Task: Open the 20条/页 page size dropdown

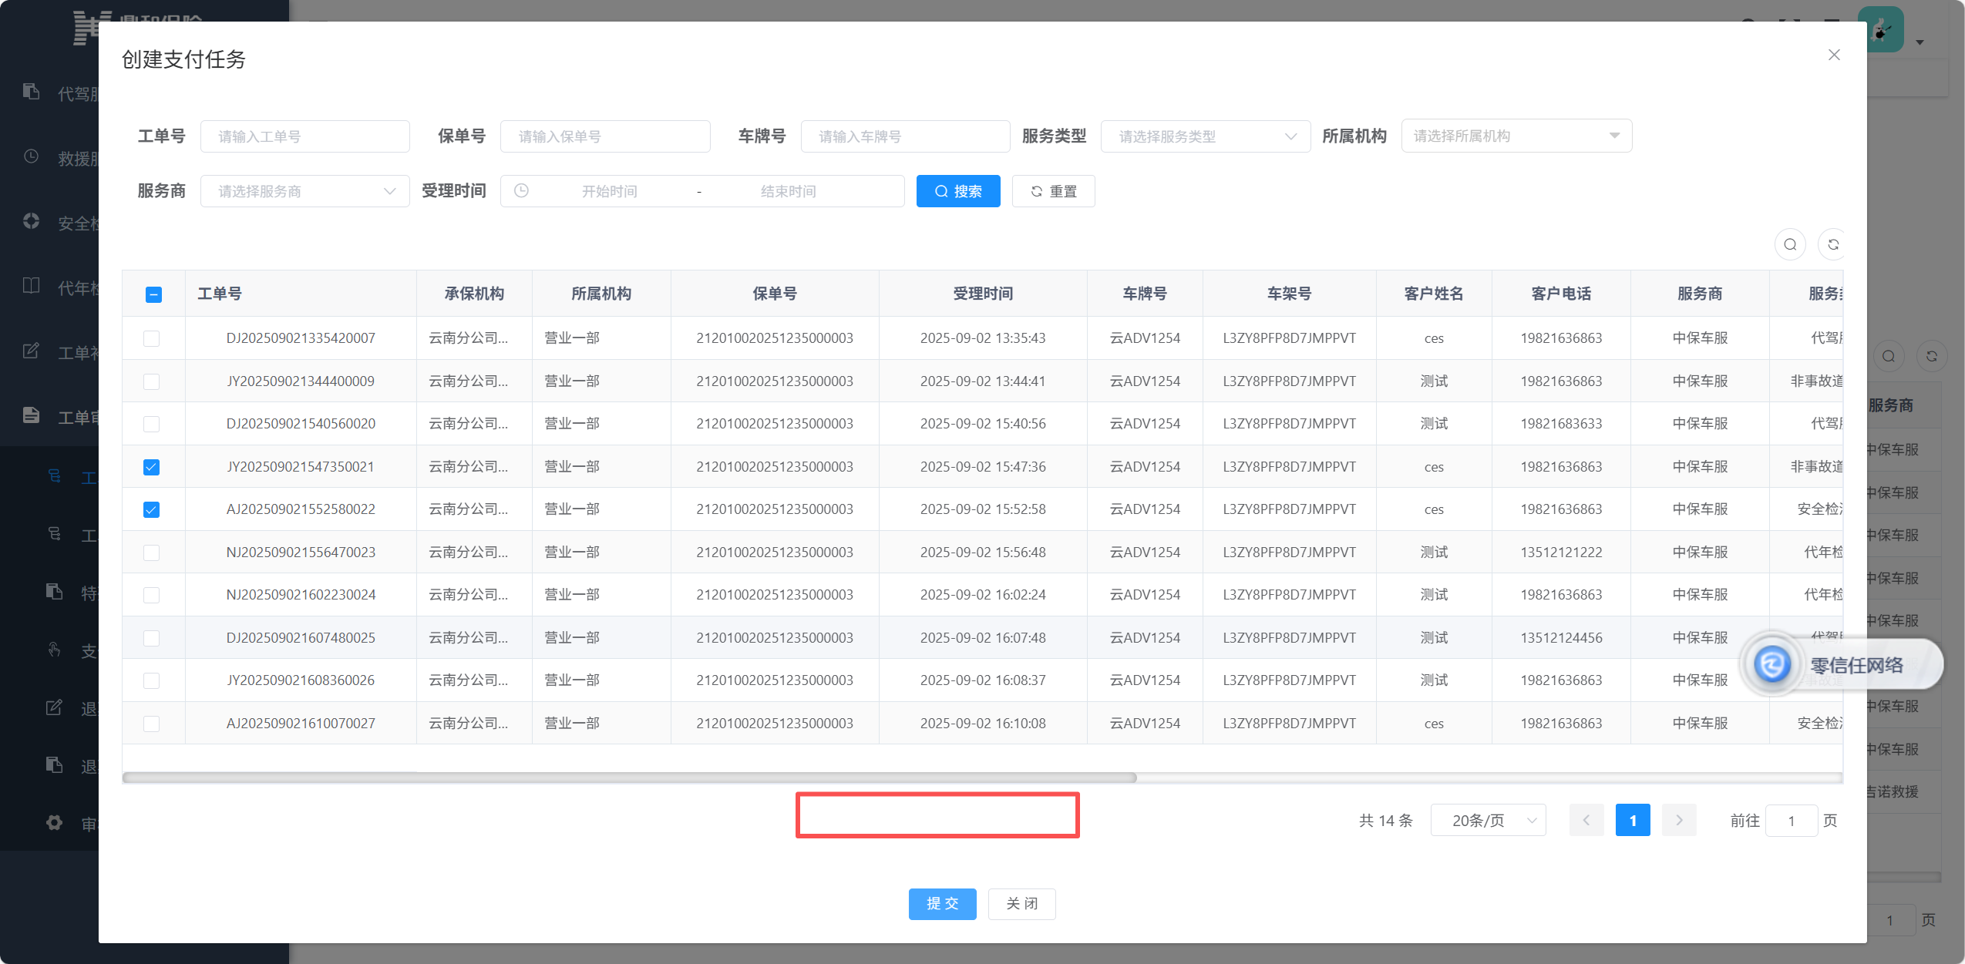Action: tap(1488, 820)
